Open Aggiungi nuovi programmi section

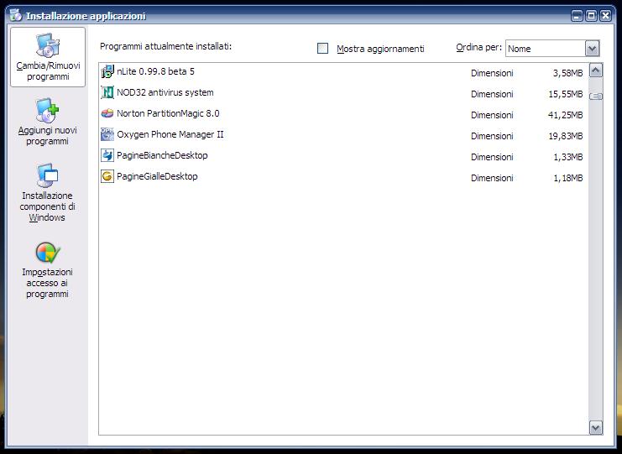coord(47,122)
